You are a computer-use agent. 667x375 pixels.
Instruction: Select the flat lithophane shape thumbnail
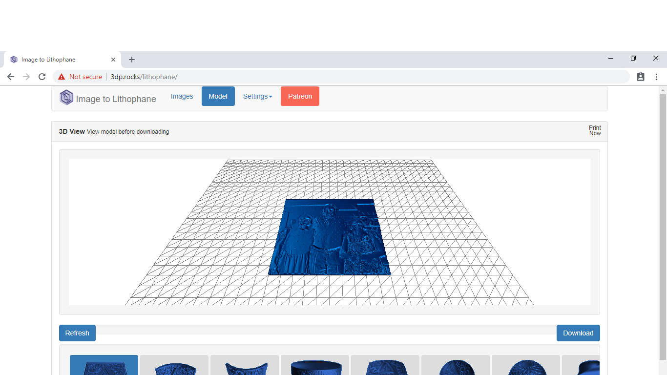point(104,365)
